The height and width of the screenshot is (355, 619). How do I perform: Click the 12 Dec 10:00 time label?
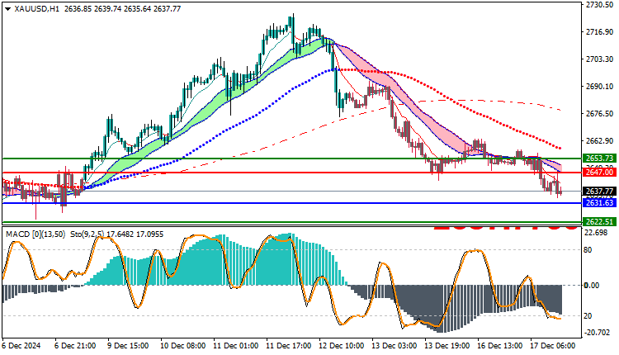(342, 346)
